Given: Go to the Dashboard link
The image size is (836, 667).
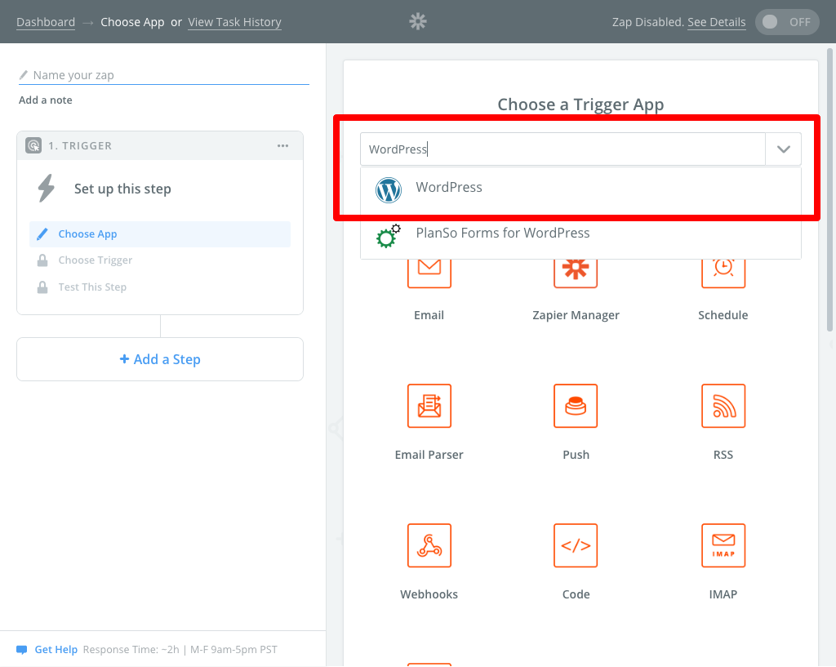Looking at the screenshot, I should [x=46, y=22].
